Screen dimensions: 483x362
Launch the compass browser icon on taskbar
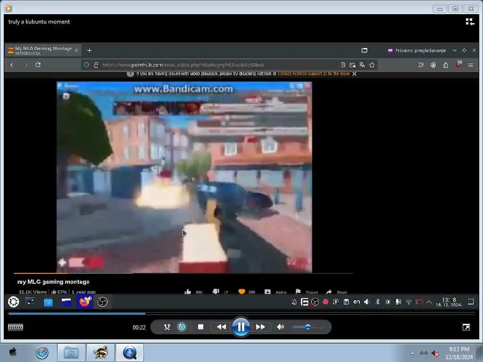coord(42,353)
